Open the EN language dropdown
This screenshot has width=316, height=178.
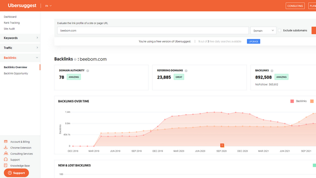[48, 6]
